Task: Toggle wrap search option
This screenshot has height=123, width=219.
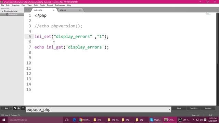Action: tap(15, 108)
